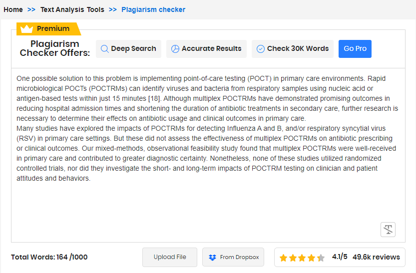Click the Accurate Results pie chart icon

(x=175, y=49)
